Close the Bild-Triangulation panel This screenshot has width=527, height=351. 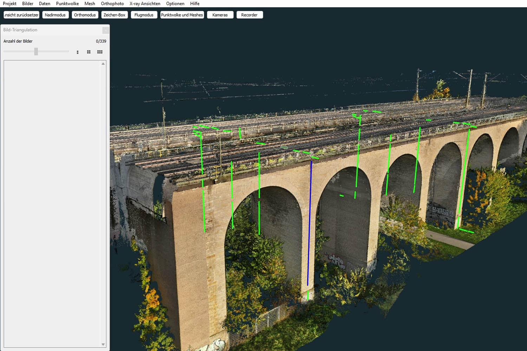coord(105,30)
